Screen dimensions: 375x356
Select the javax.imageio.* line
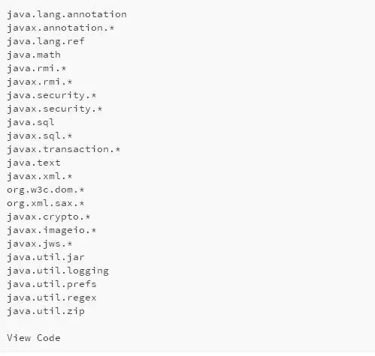(52, 230)
